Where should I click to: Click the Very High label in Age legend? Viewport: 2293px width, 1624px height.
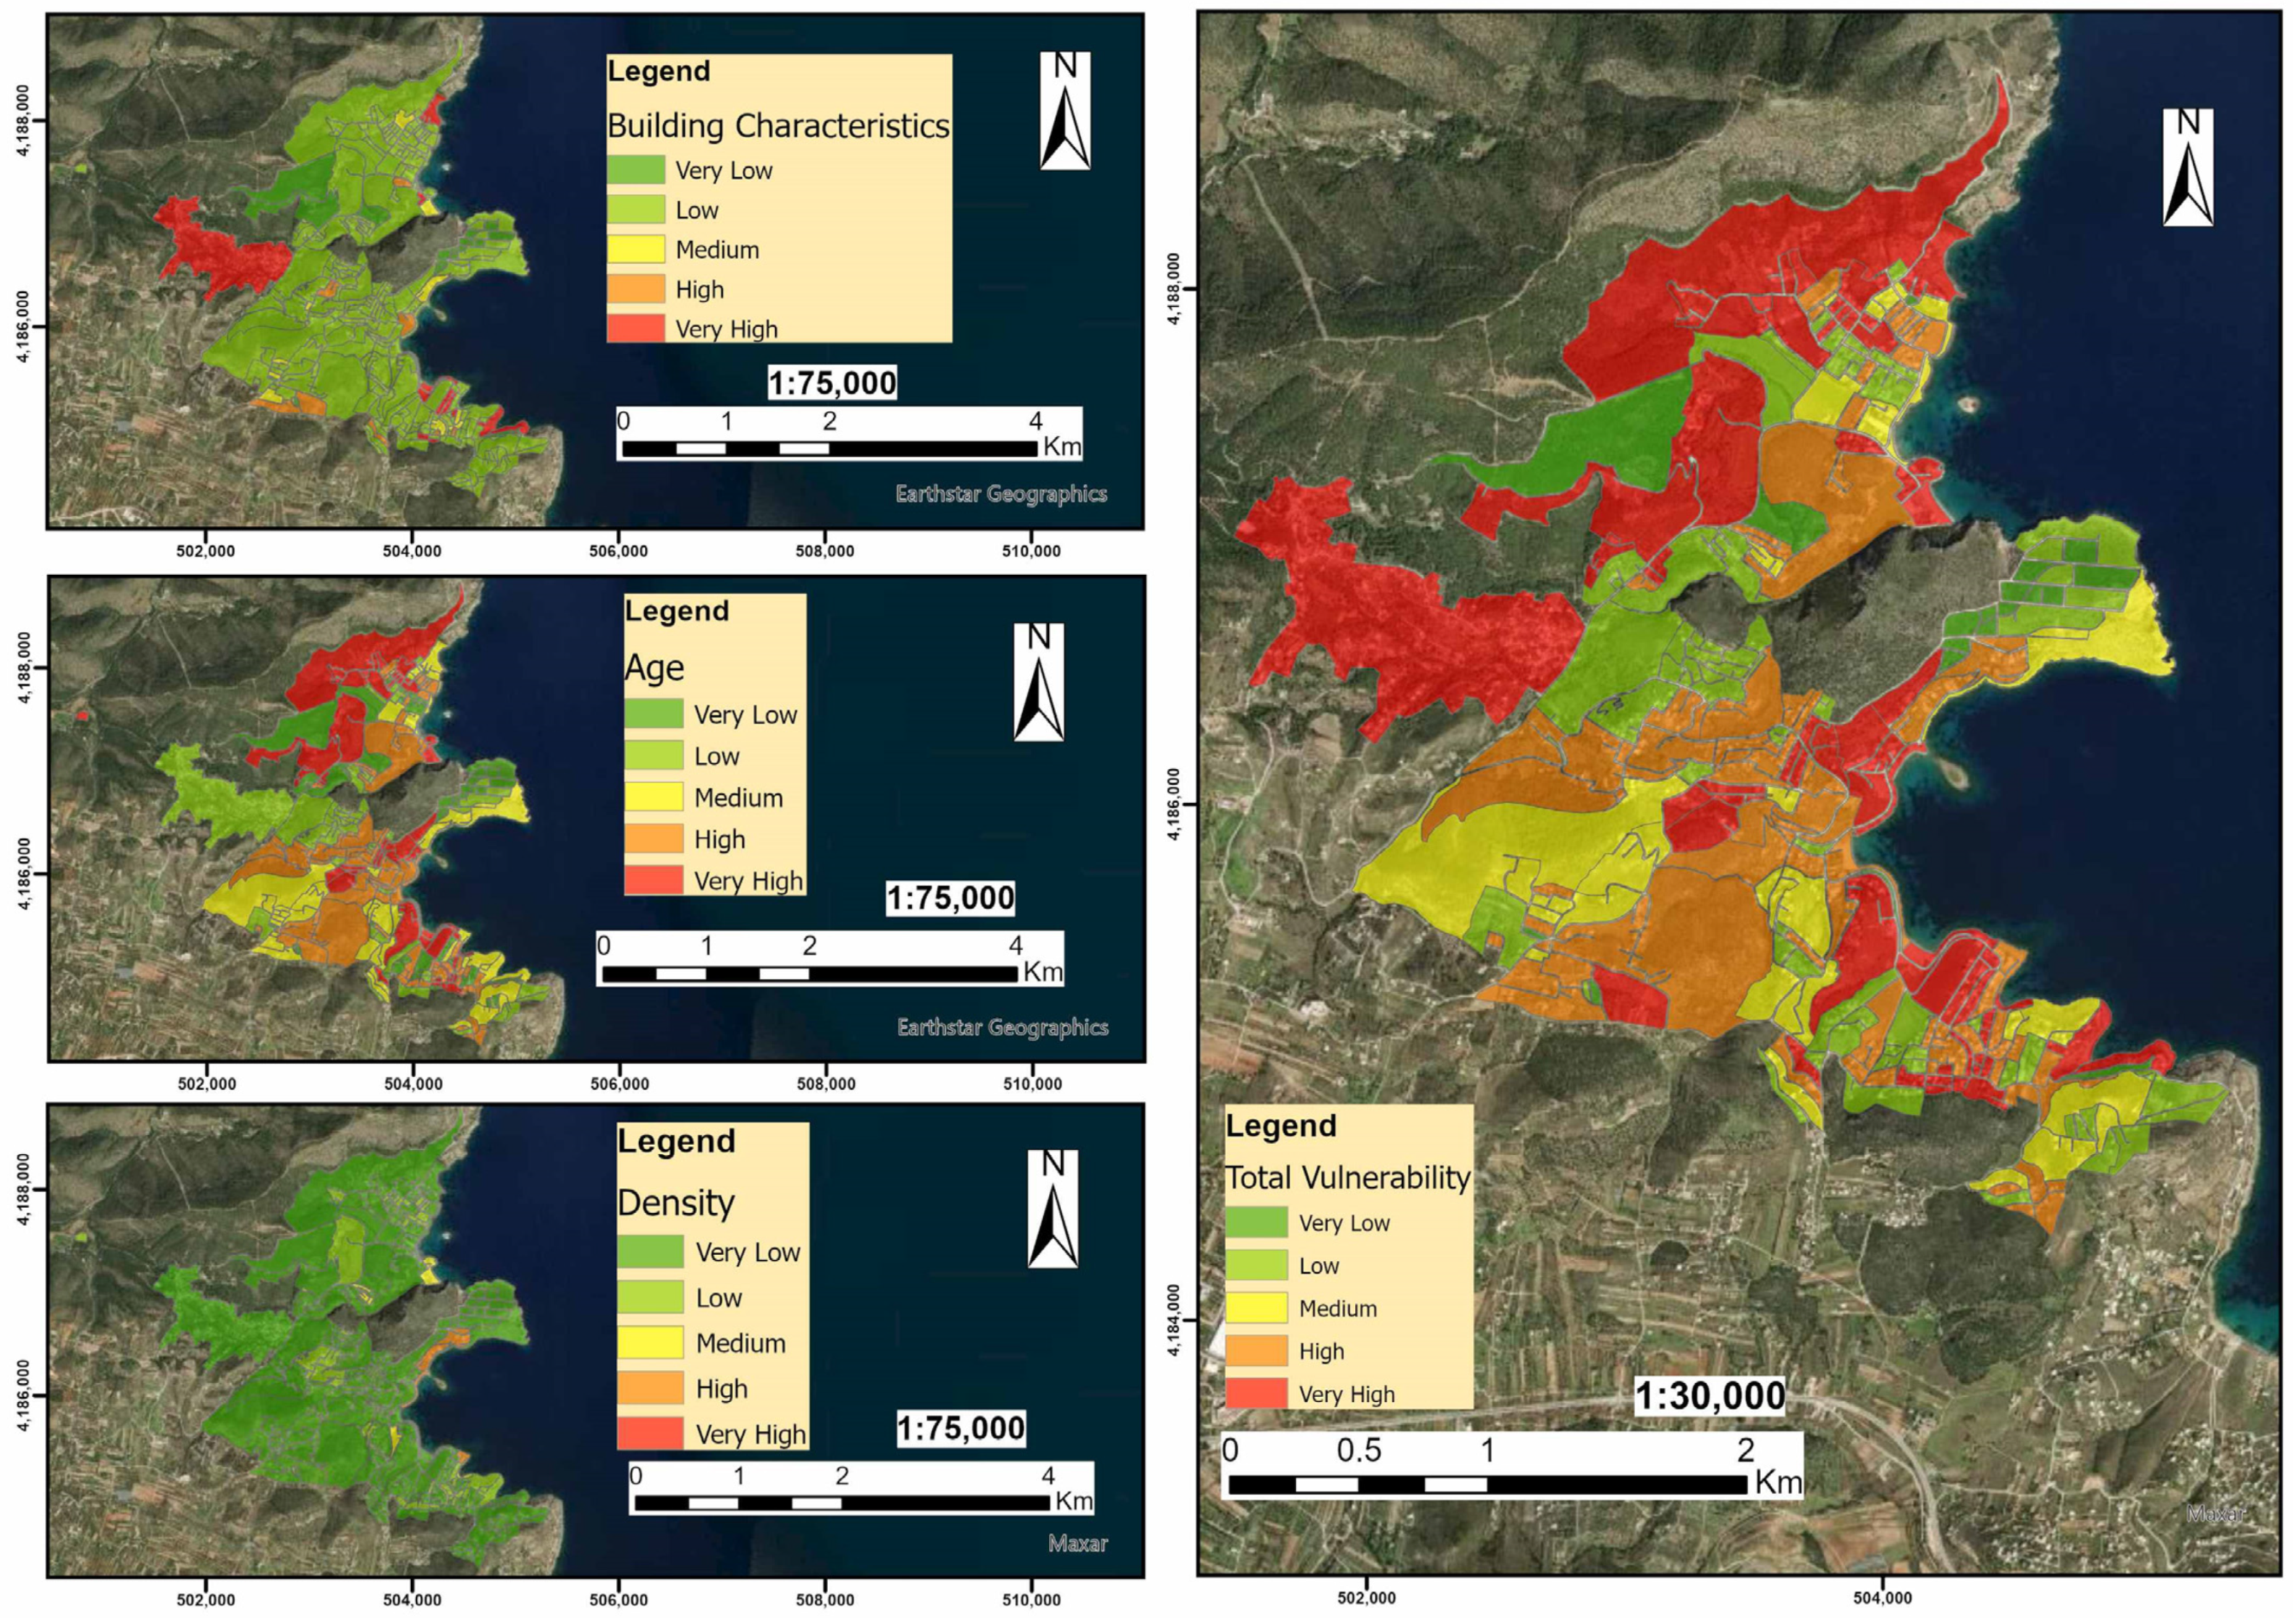pos(748,881)
